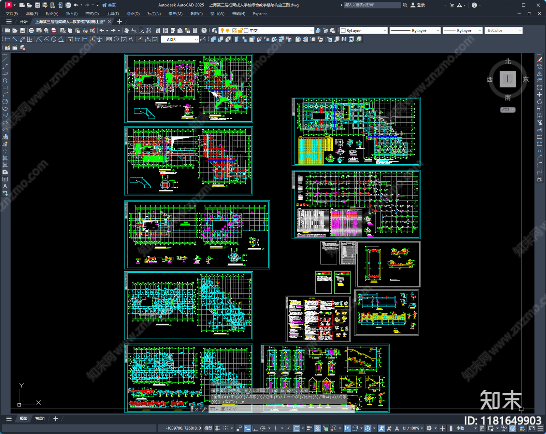
Task: Toggle lineweight display in status bar
Action: coord(310,428)
